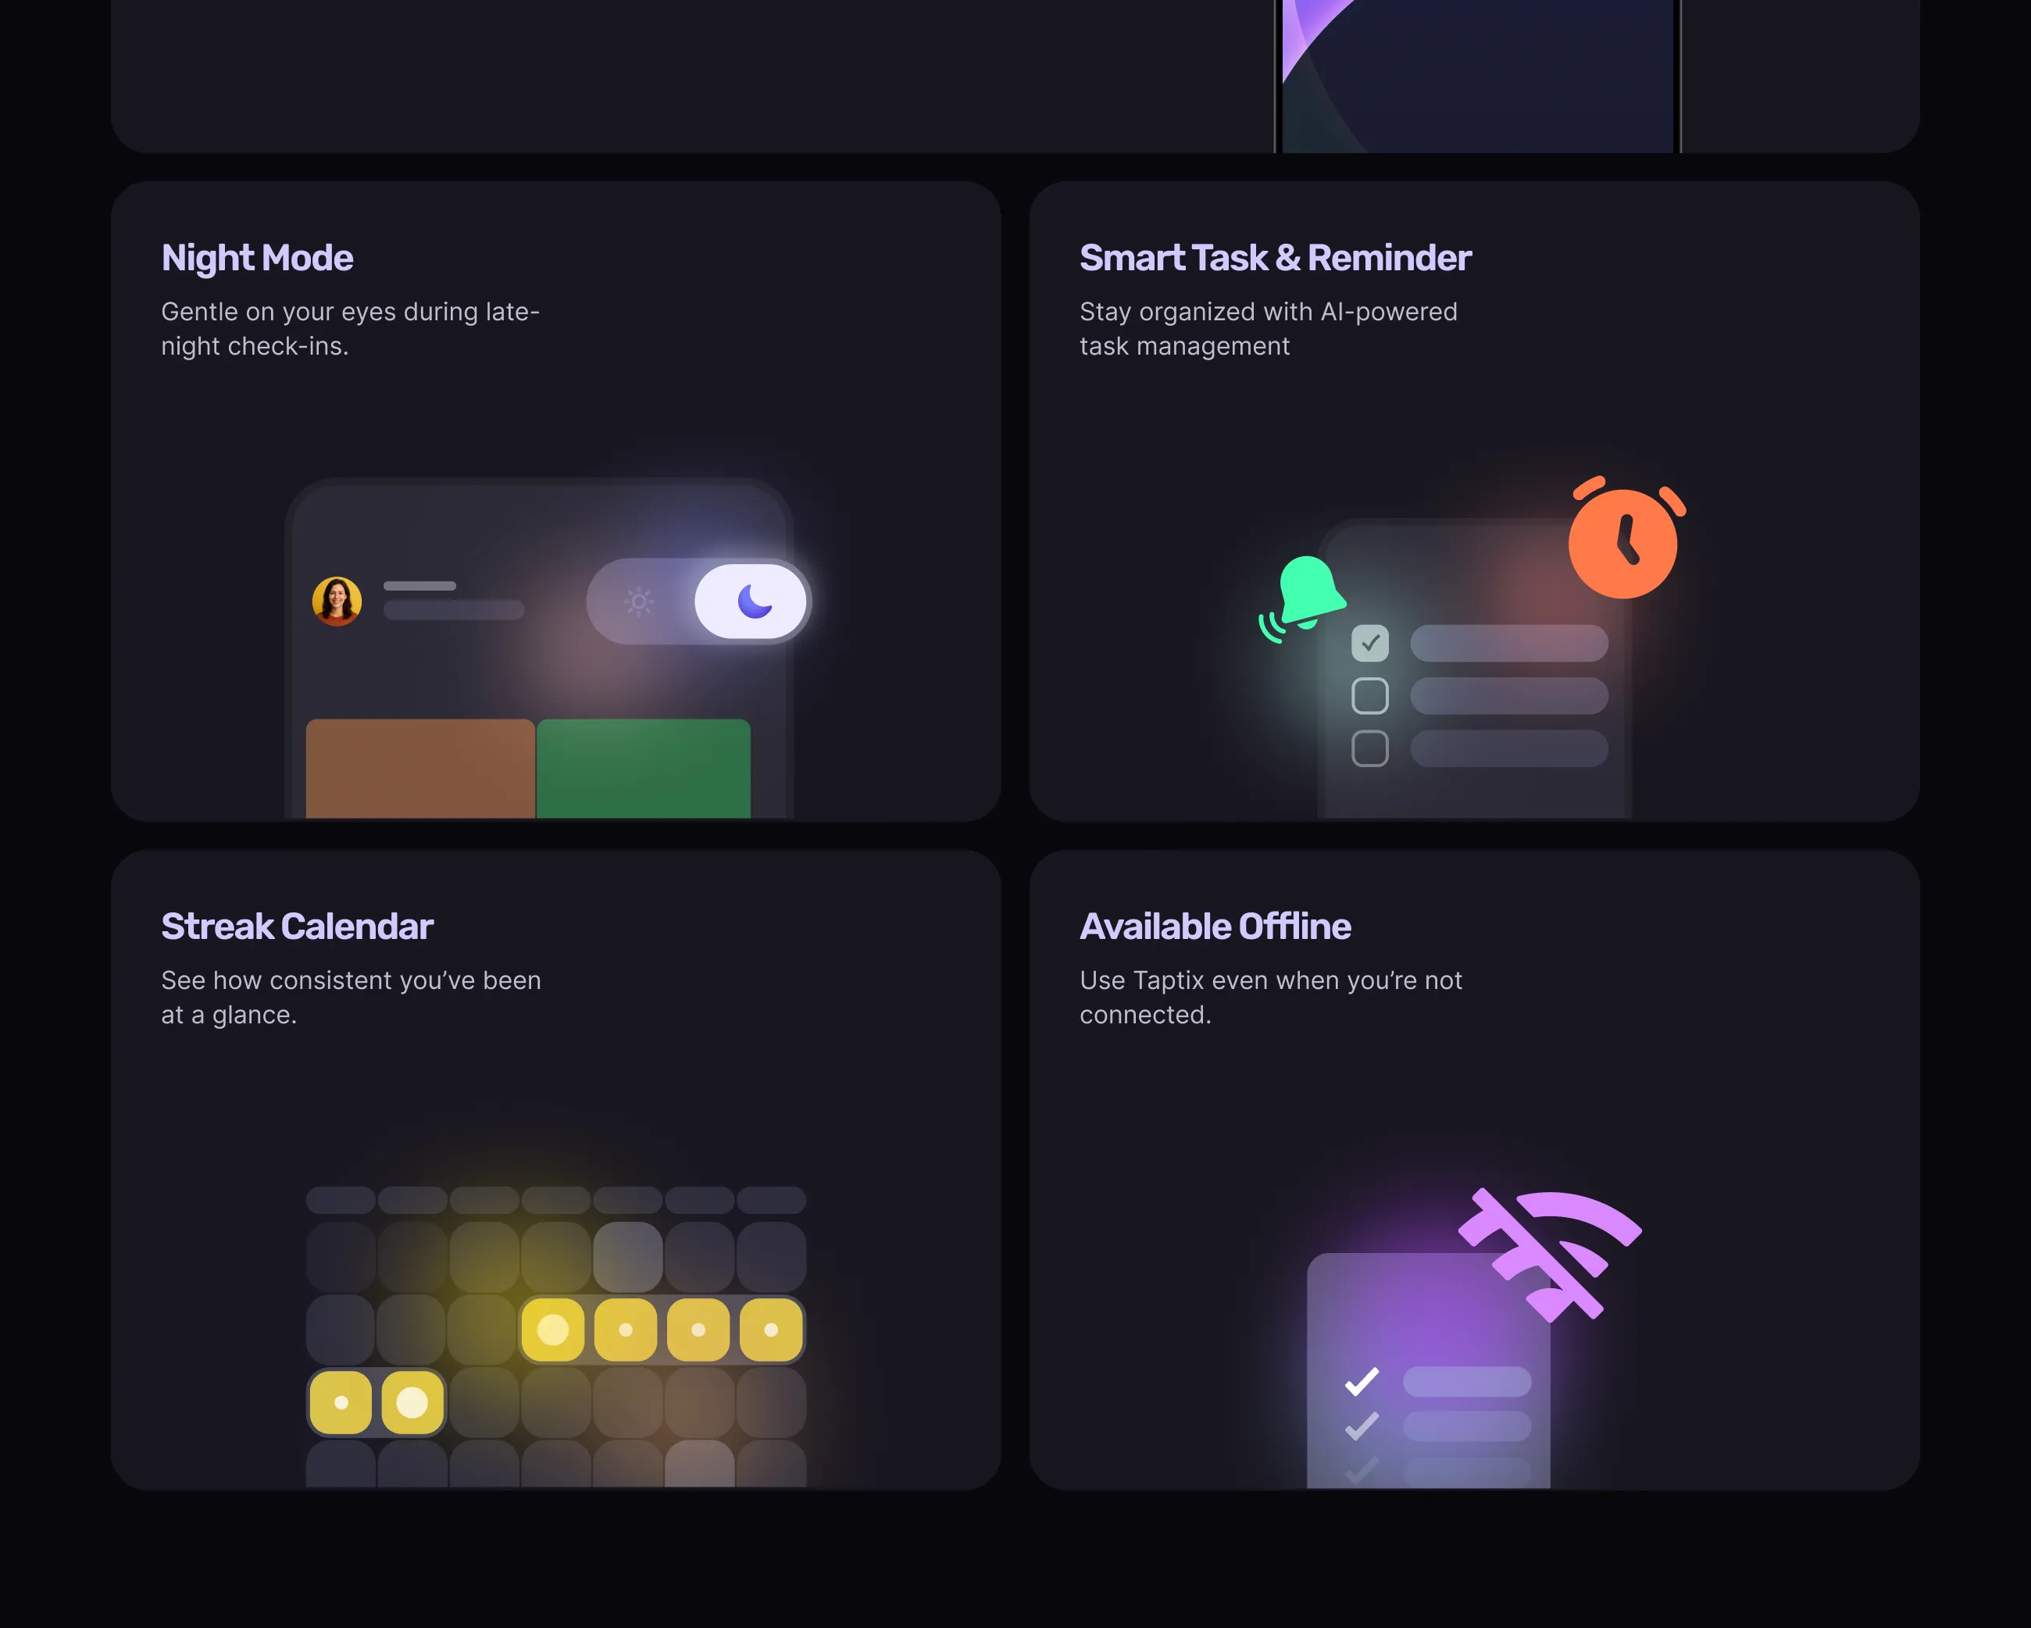The height and width of the screenshot is (1628, 2031).
Task: Uncheck the checked first task checkbox
Action: [x=1369, y=643]
